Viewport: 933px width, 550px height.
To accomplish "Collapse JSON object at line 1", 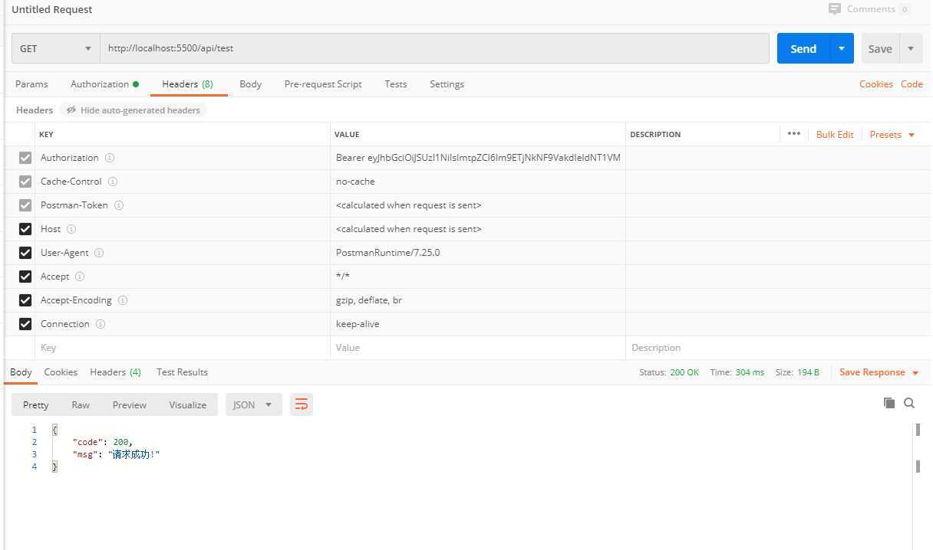I will click(54, 430).
